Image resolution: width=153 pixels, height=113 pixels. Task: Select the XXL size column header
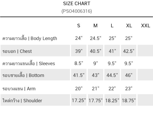coord(145,26)
